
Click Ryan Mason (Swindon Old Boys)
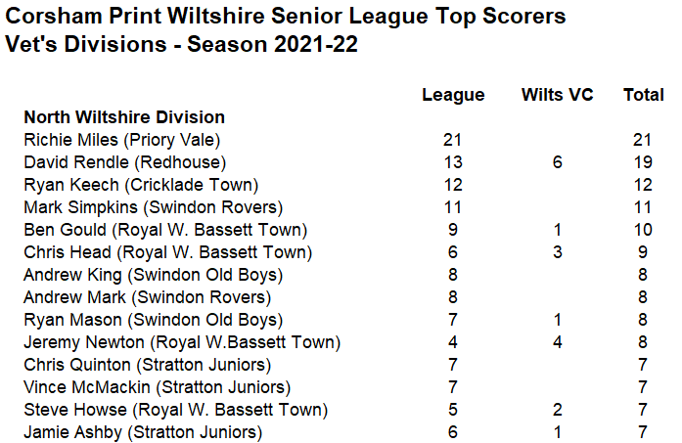coord(153,321)
